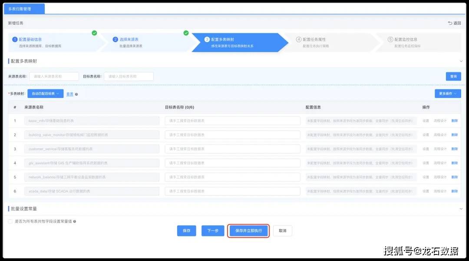
Task: Open the 更多操作 dropdown menu
Action: [447, 94]
